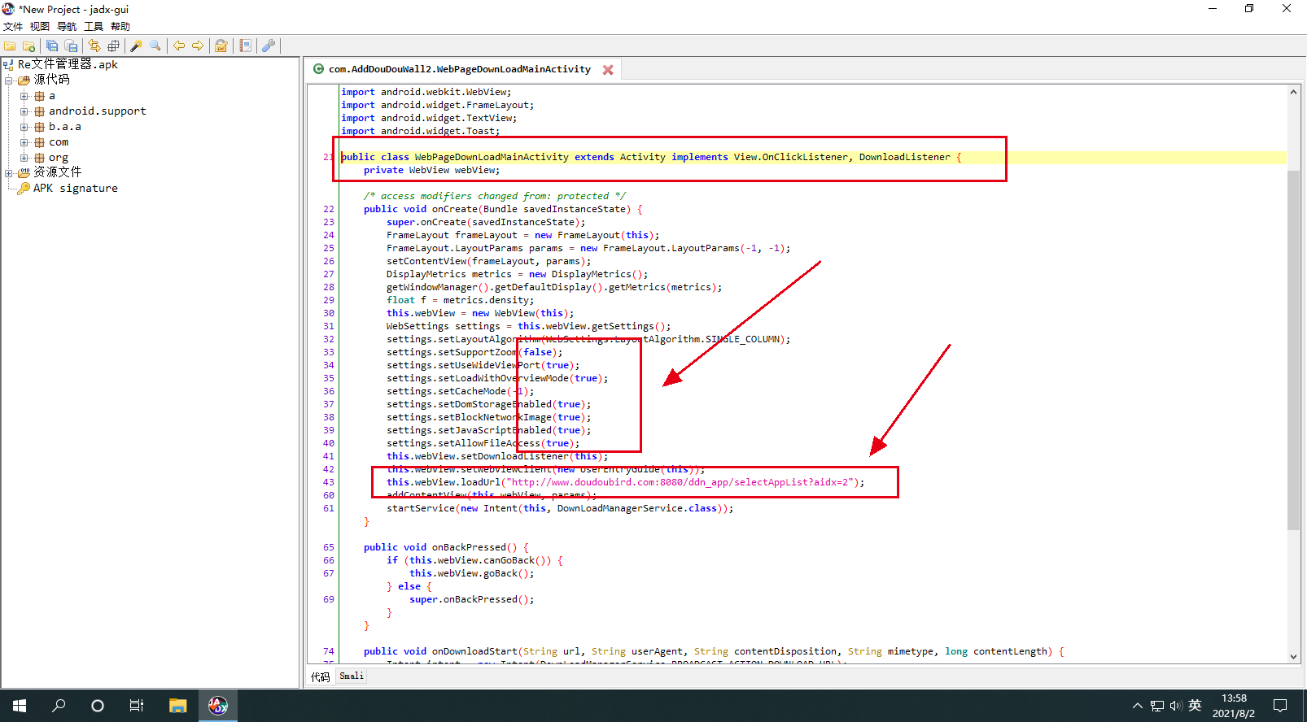This screenshot has width=1307, height=722.
Task: Open the Log viewer notebook icon
Action: click(245, 46)
